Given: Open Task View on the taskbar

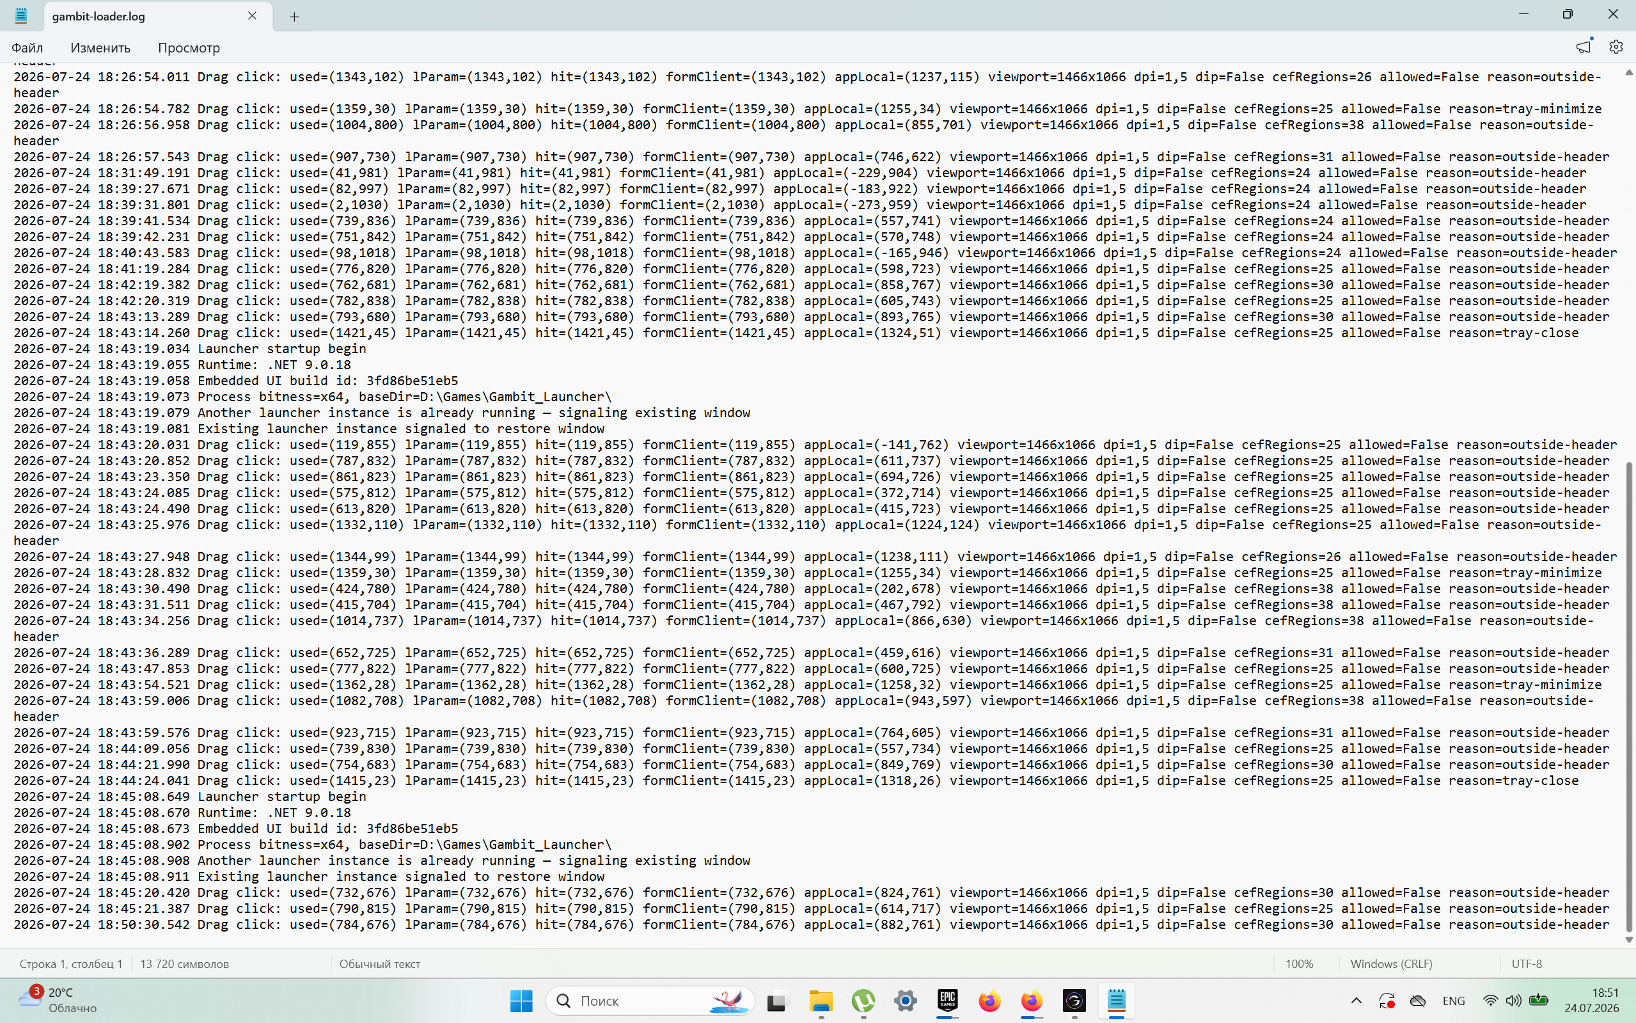Looking at the screenshot, I should click(x=778, y=1000).
